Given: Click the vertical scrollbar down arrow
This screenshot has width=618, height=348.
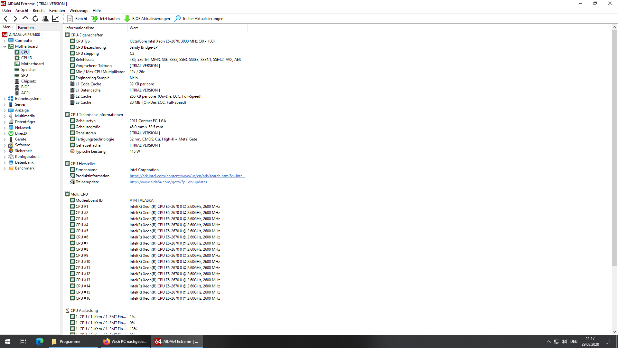Looking at the screenshot, I should pos(614,332).
